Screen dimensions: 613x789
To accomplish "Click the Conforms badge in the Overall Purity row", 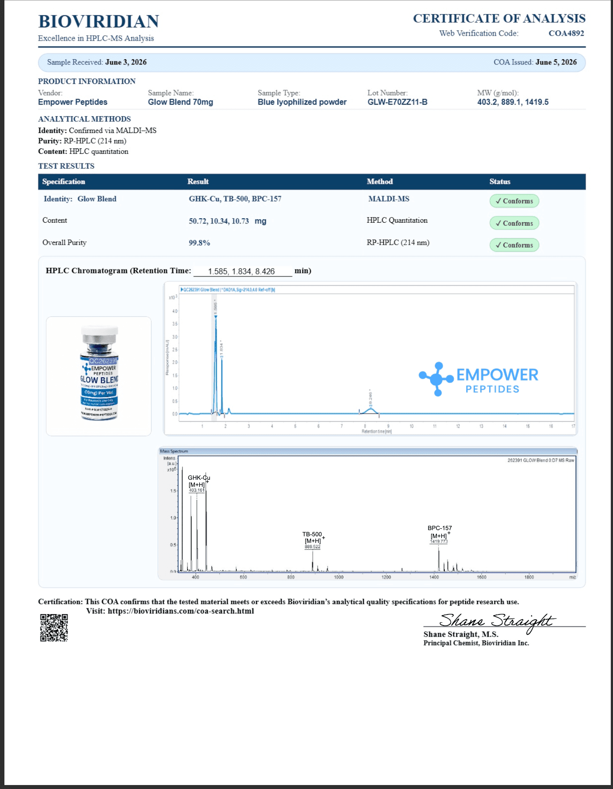I will [x=514, y=245].
